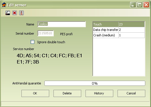Image resolution: width=151 pixels, height=107 pixels.
Task: Click the save sensor toolbar icon
Action: point(8,13)
